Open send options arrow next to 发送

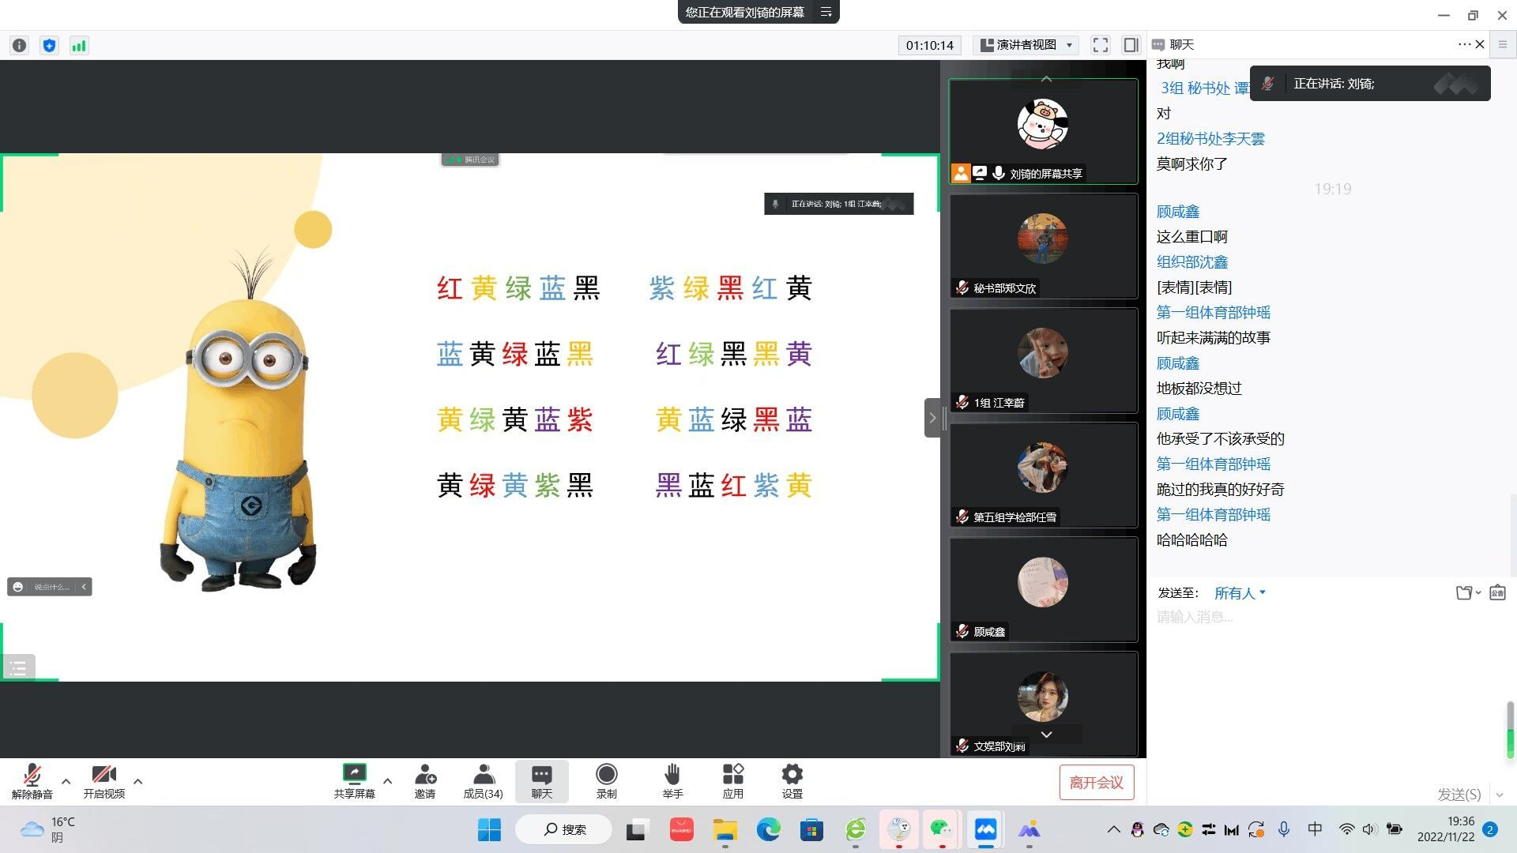point(1500,795)
